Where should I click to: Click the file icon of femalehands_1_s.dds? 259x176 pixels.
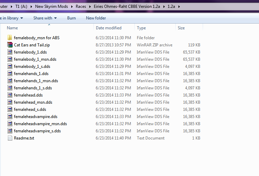coord(10,88)
